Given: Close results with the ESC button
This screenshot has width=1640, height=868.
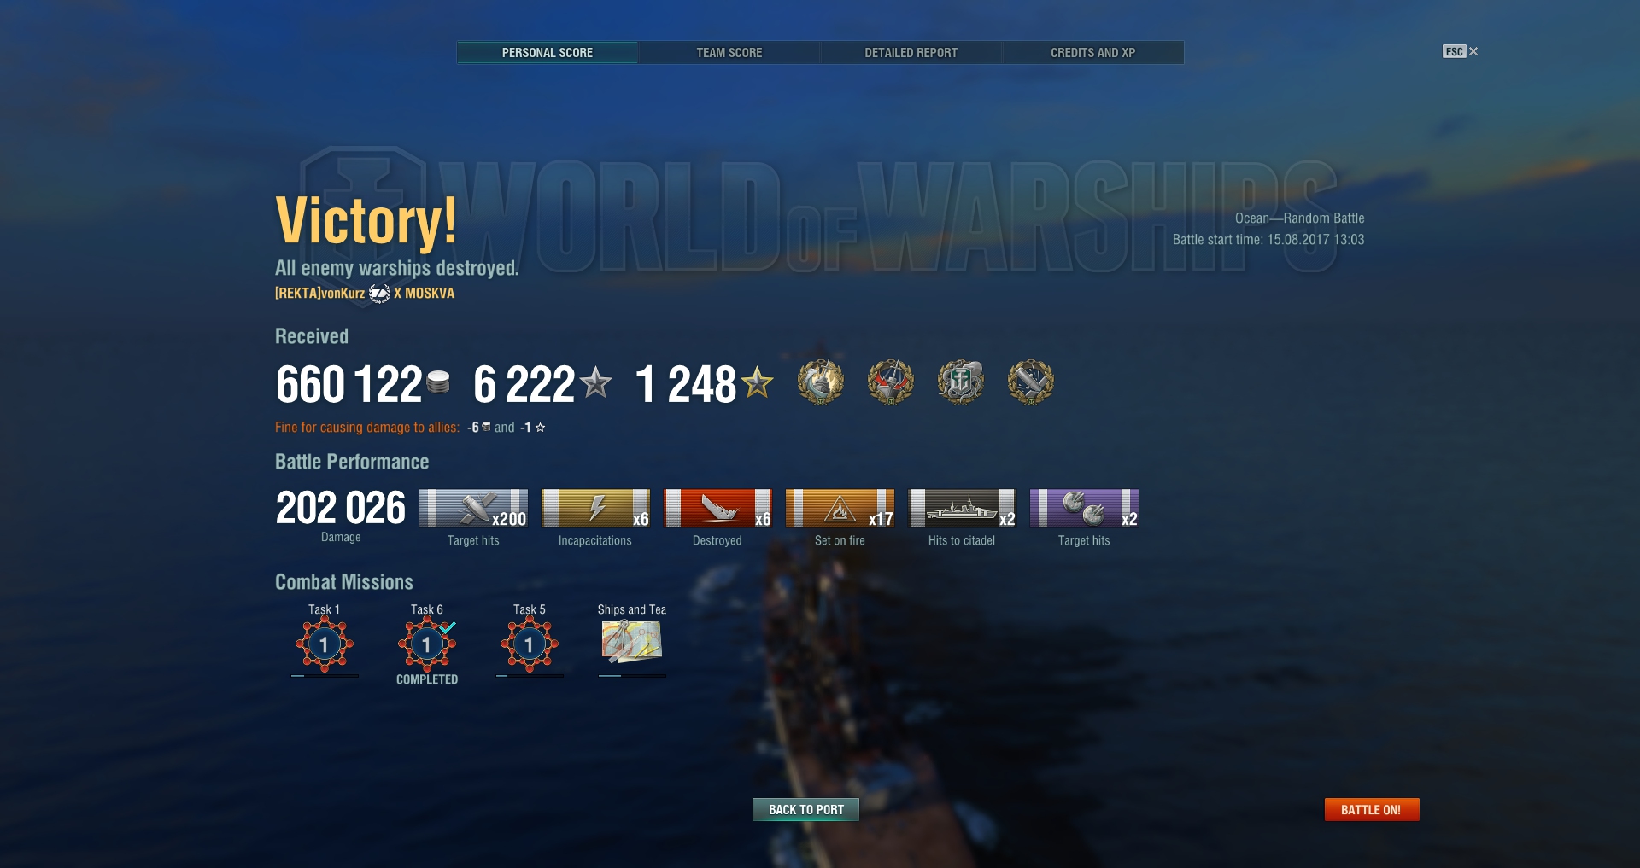Looking at the screenshot, I should click(1460, 51).
